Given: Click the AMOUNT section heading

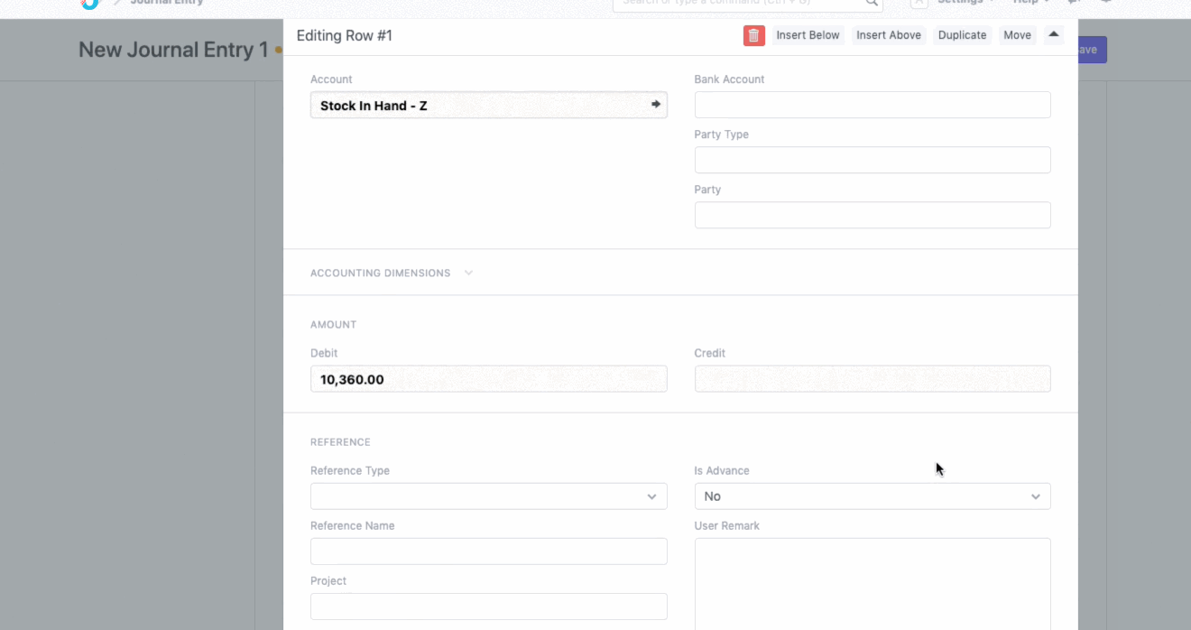Looking at the screenshot, I should (334, 325).
